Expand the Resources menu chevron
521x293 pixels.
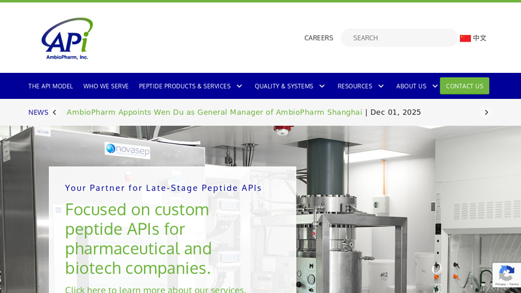[x=381, y=86]
